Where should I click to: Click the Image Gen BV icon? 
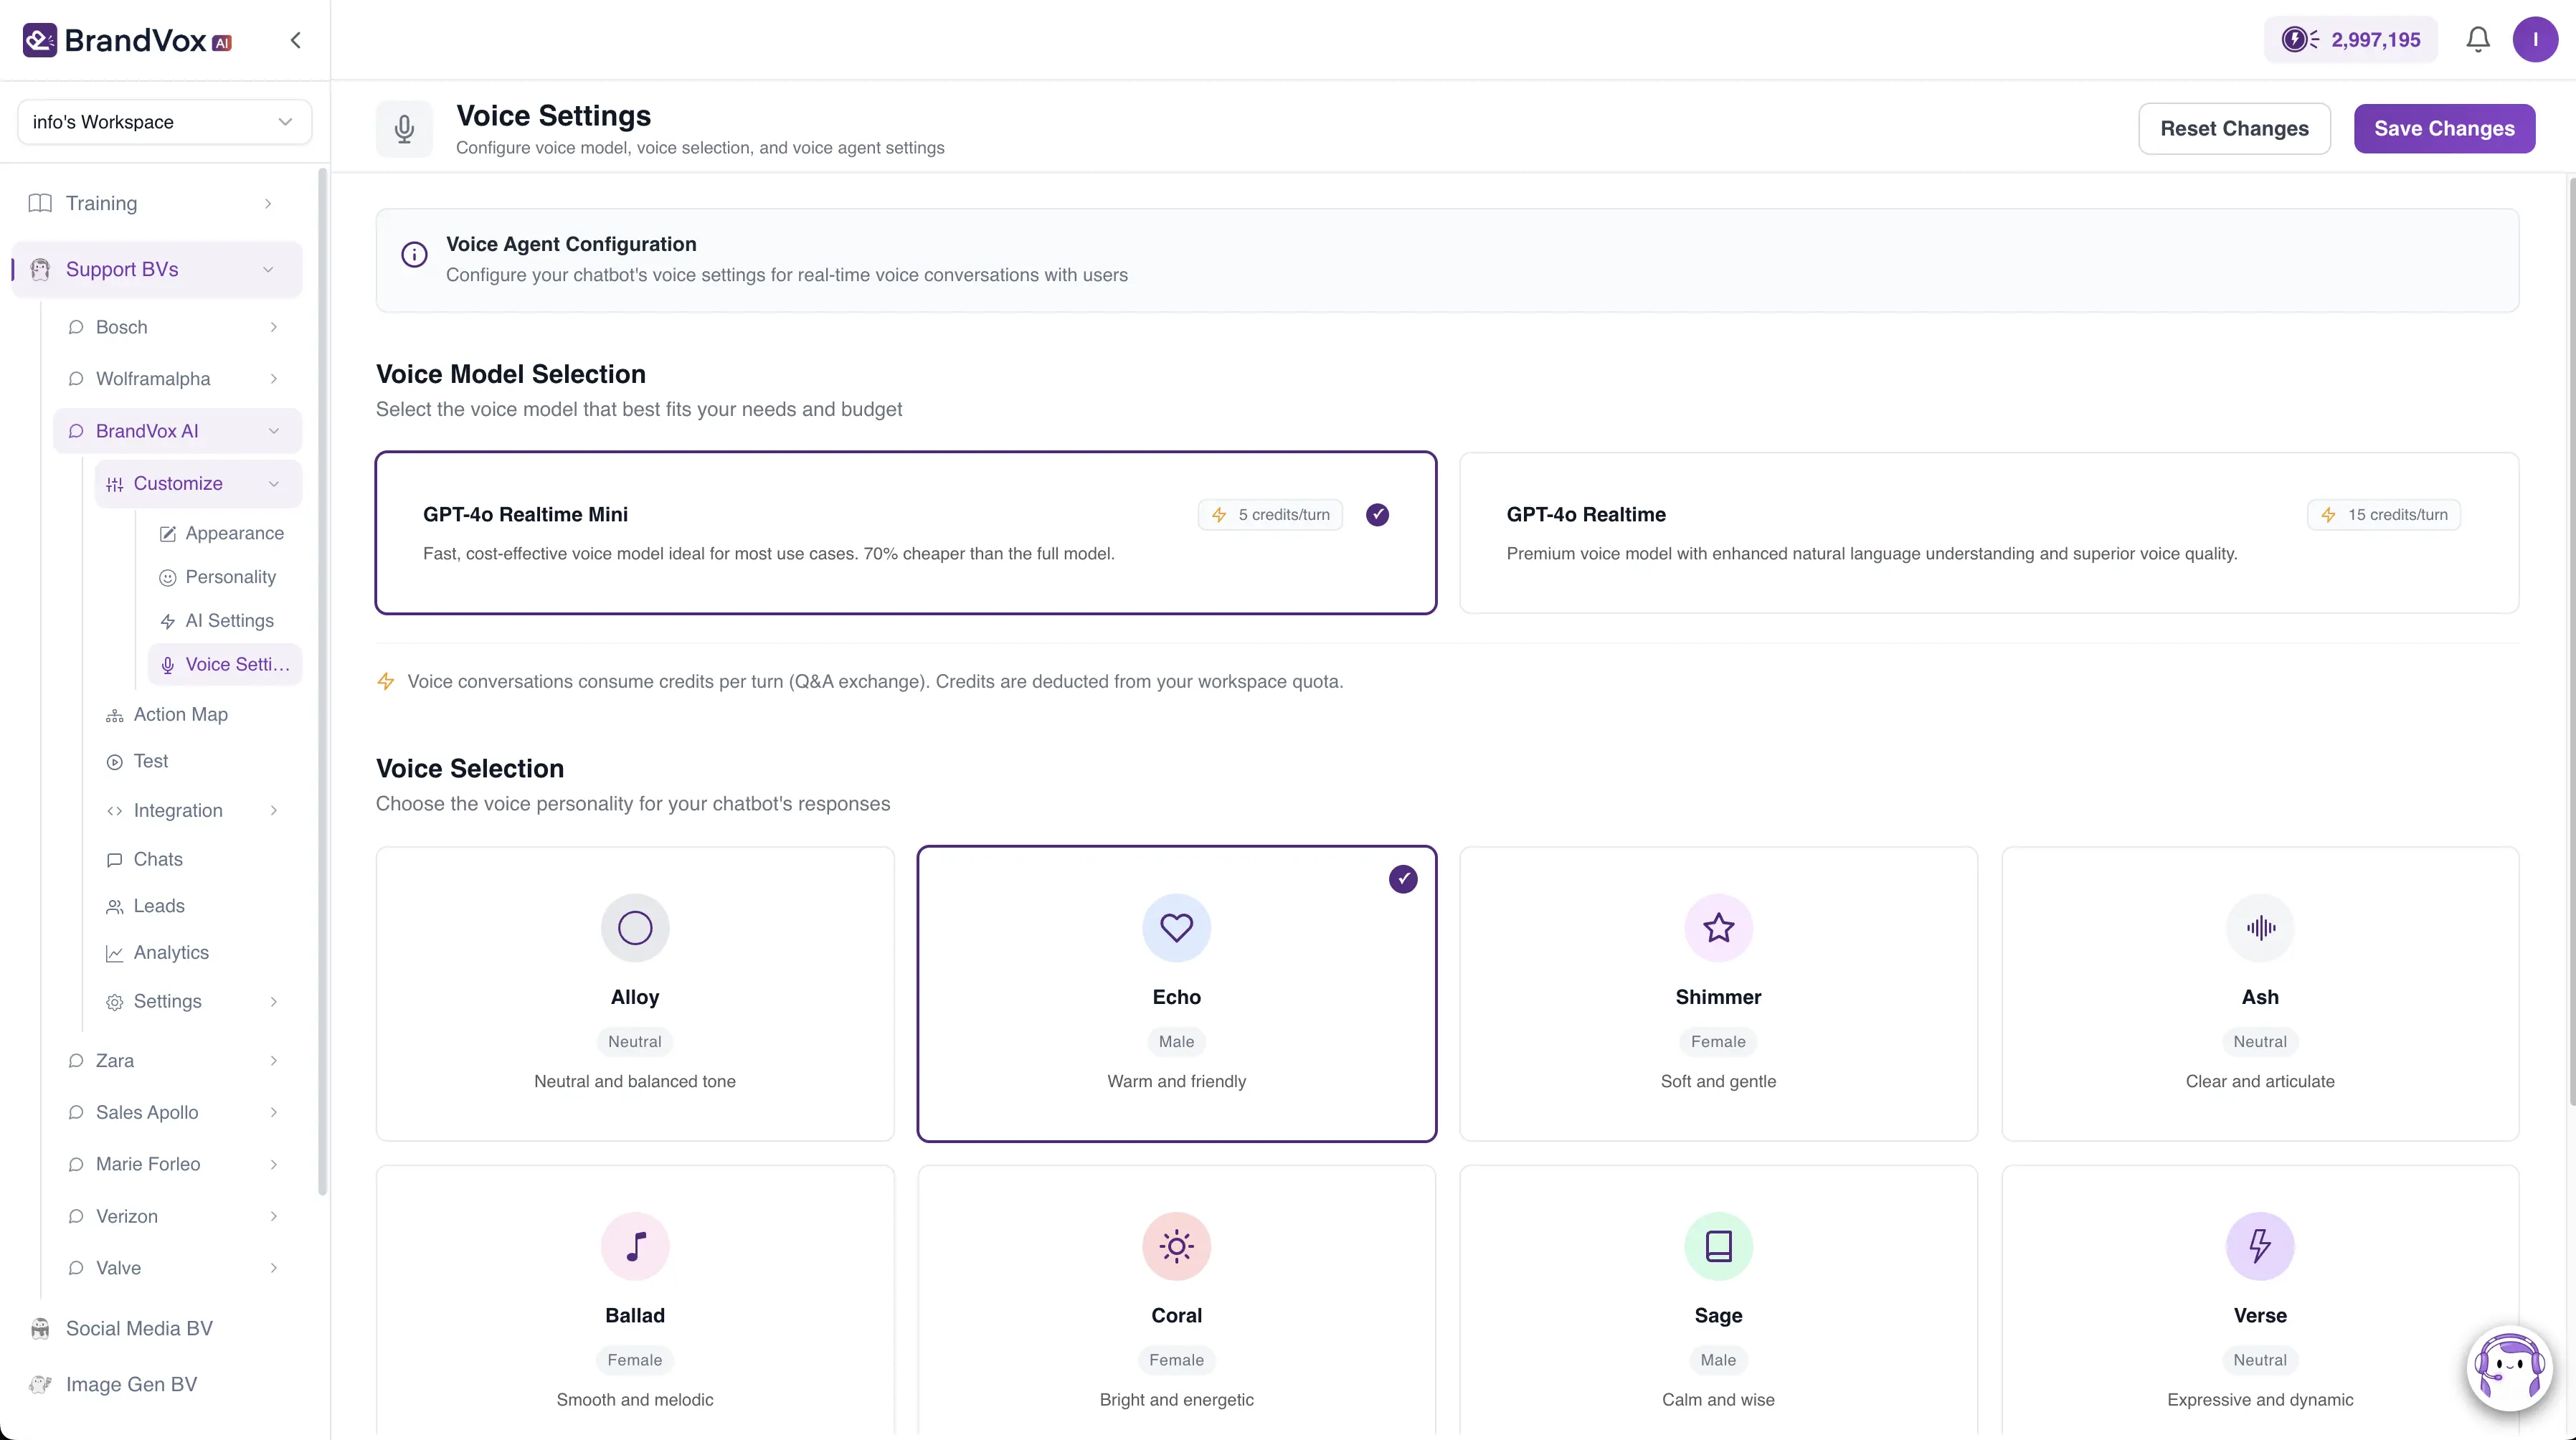point(40,1385)
